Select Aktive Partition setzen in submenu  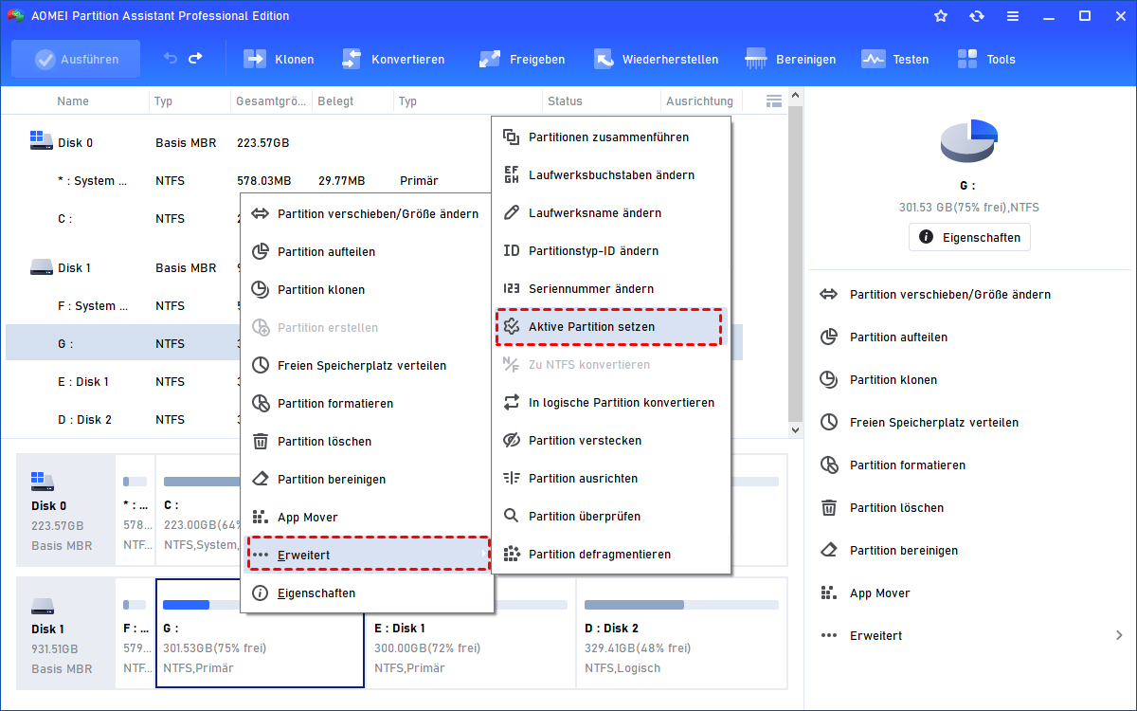[x=610, y=327]
